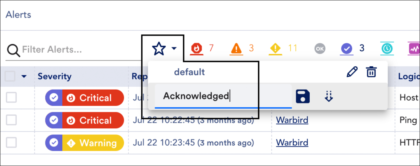Open the bulk selection dropdown arrow
This screenshot has width=420, height=166.
(24, 76)
